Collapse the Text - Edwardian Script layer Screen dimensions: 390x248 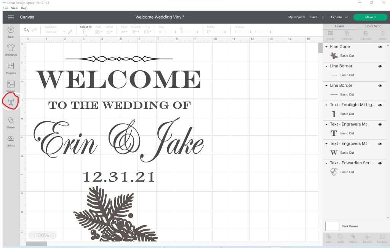[x=326, y=163]
